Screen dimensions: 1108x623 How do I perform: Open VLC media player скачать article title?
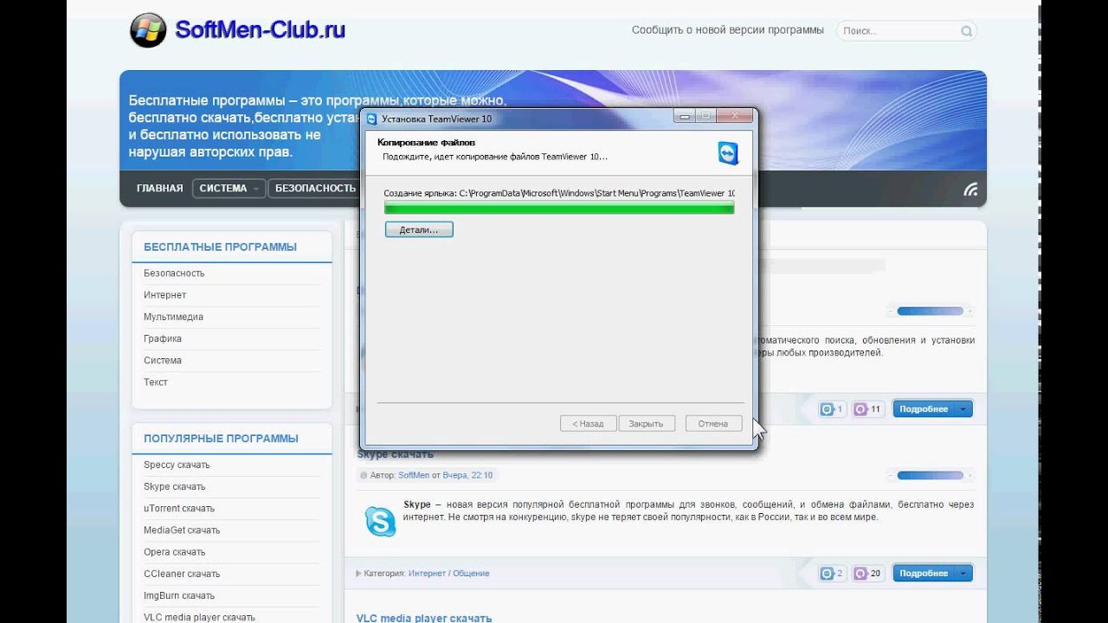click(x=424, y=618)
